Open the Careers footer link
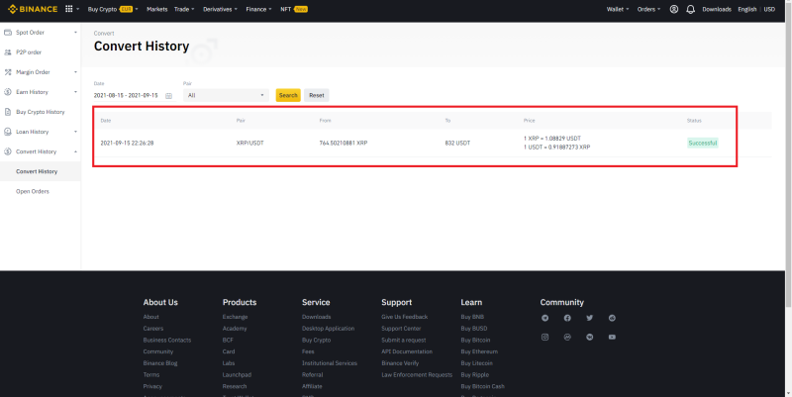This screenshot has height=397, width=792. 153,329
